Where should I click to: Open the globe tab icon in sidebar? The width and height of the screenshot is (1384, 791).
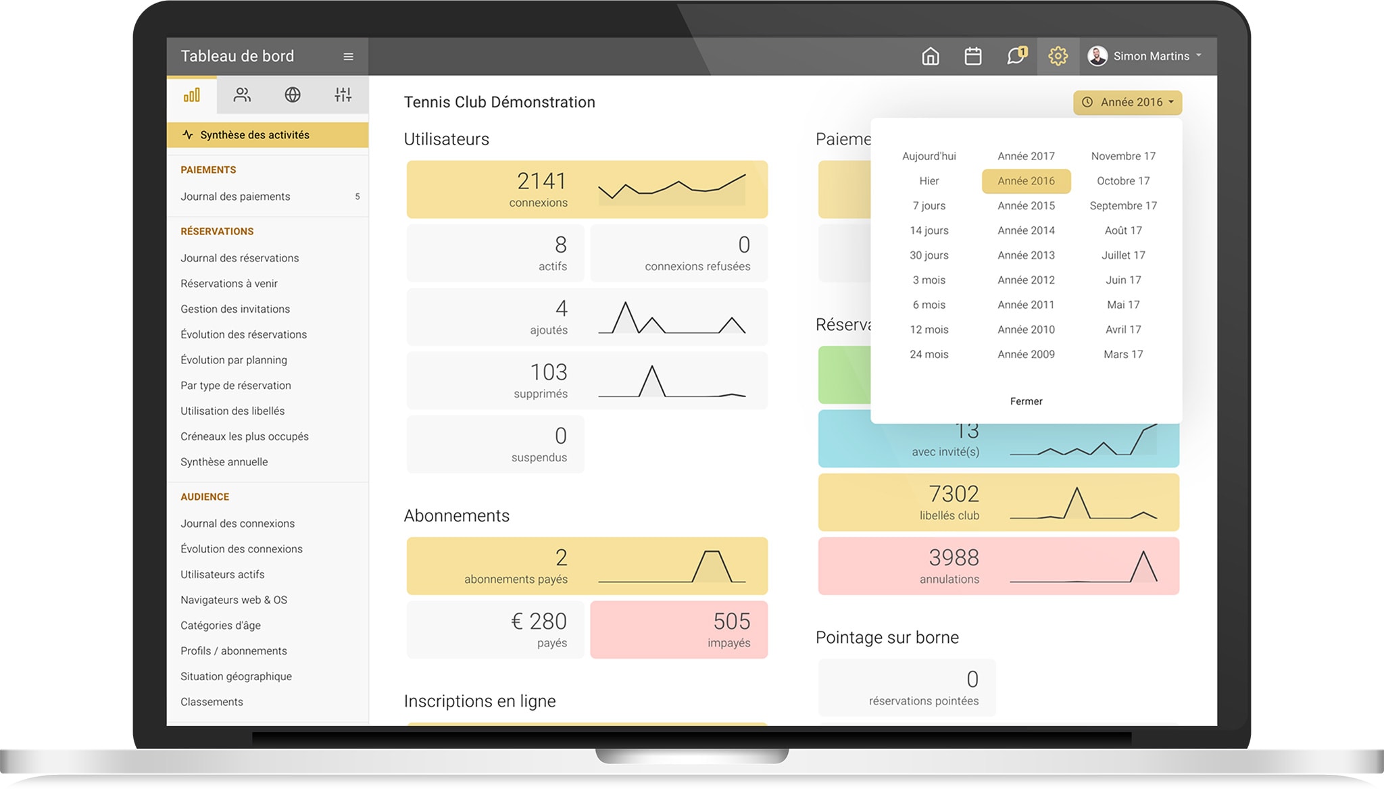pos(293,95)
